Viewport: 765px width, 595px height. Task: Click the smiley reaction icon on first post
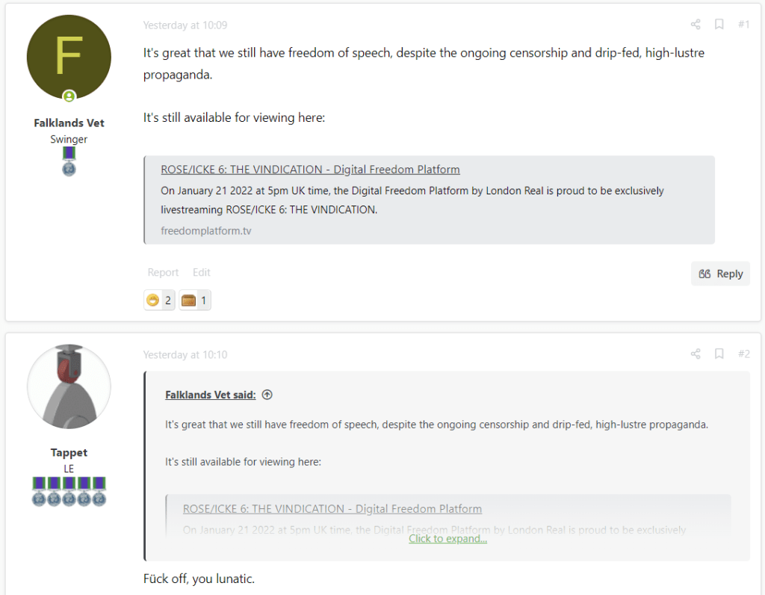click(x=153, y=300)
